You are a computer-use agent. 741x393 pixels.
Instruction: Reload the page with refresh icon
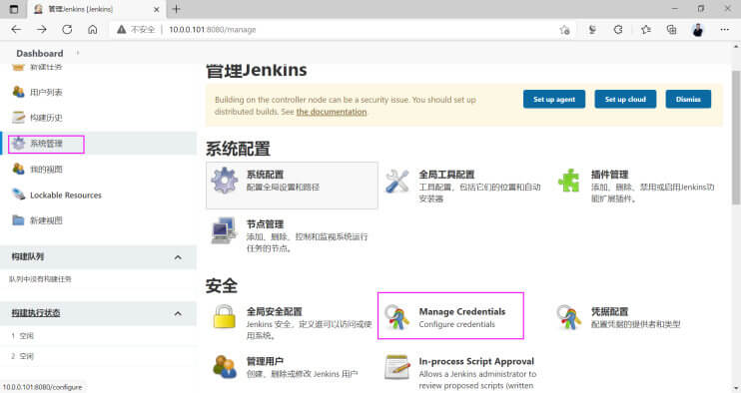click(67, 29)
